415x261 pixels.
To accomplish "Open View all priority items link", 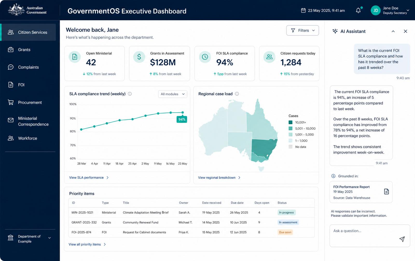I will click(x=87, y=244).
